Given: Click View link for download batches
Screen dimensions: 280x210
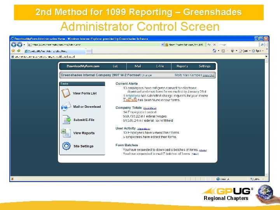Looking at the screenshot, I should pyautogui.click(x=203, y=150).
